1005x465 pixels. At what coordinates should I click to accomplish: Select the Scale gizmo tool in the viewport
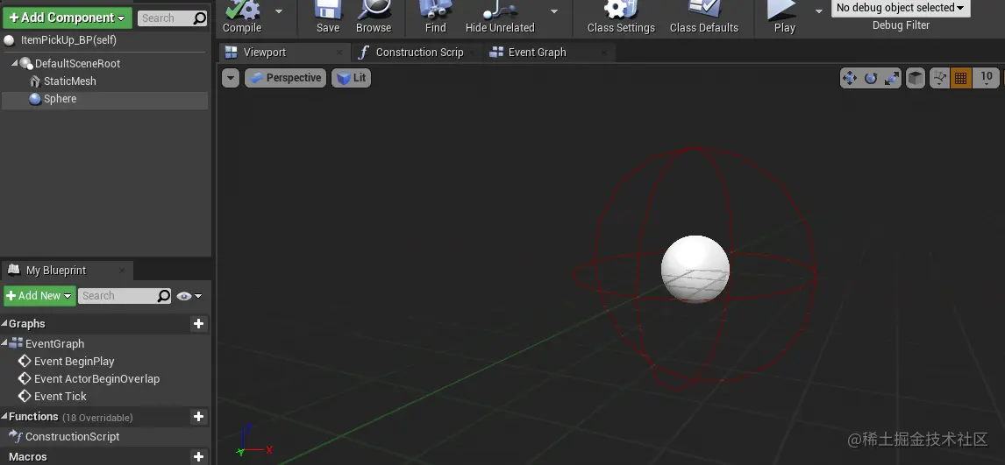(892, 78)
